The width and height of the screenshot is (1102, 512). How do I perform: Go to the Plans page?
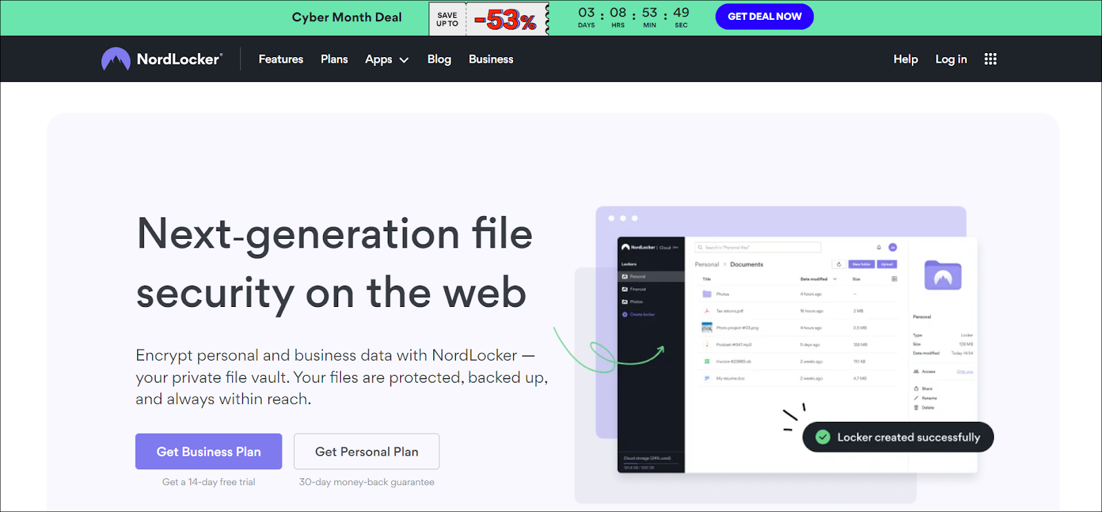334,59
